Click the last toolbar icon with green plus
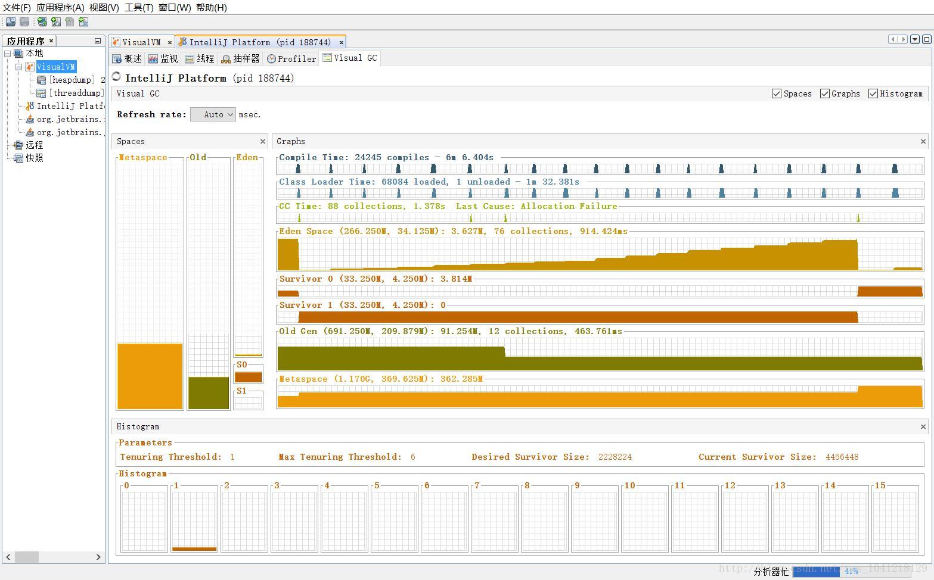The image size is (934, 580). click(x=83, y=22)
